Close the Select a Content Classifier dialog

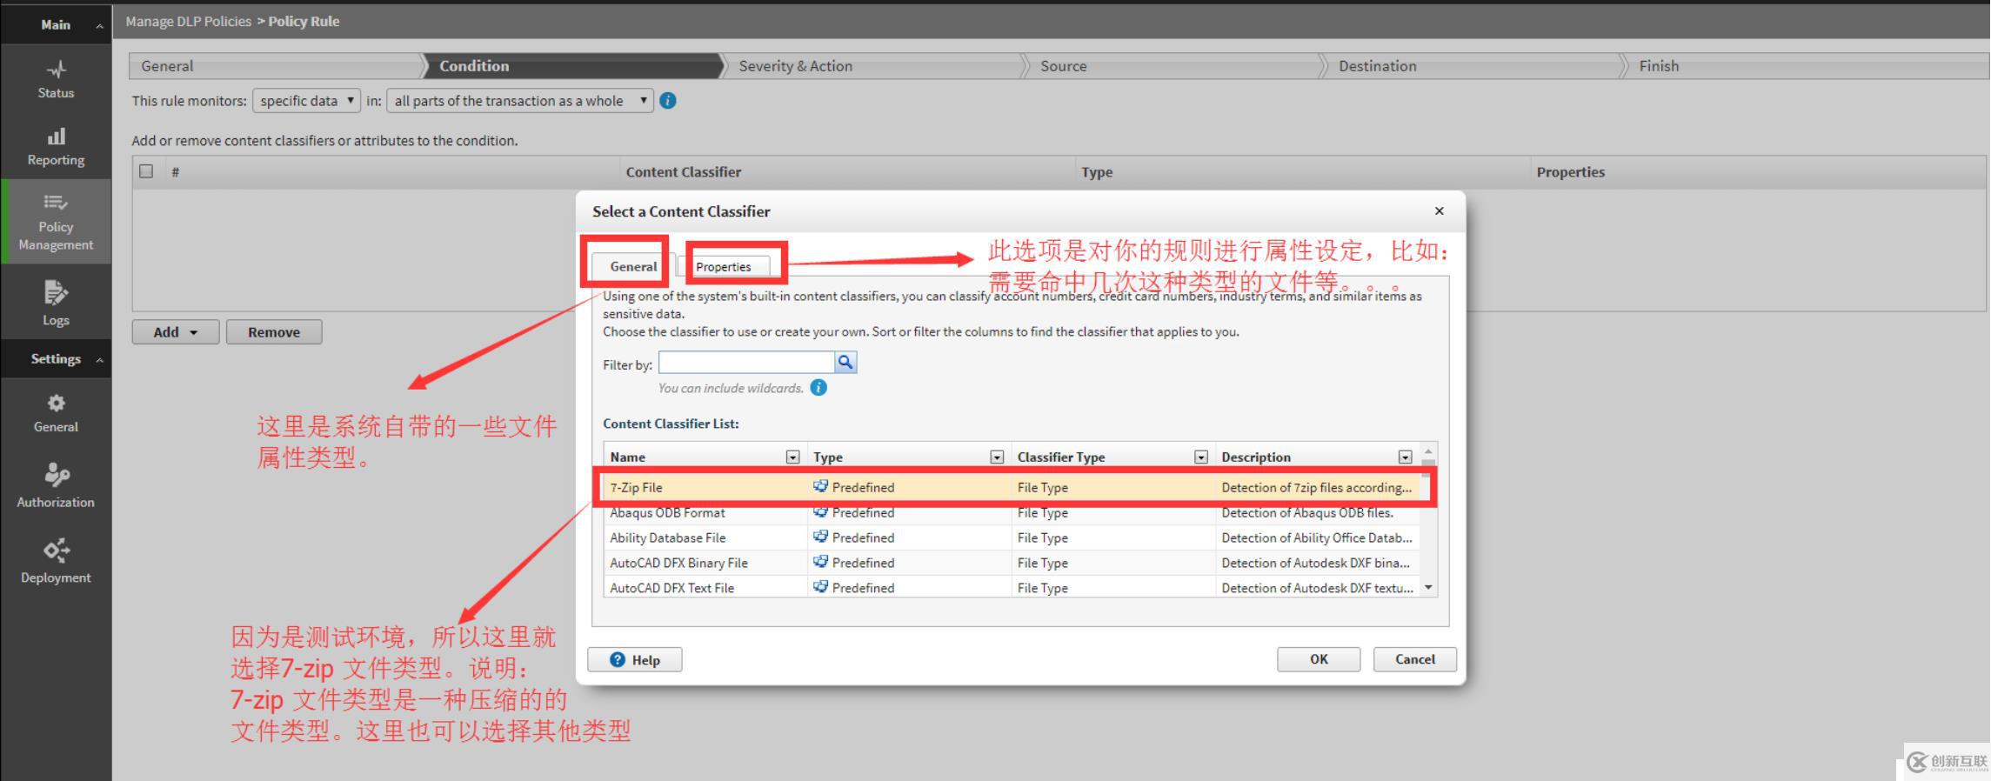click(x=1439, y=211)
